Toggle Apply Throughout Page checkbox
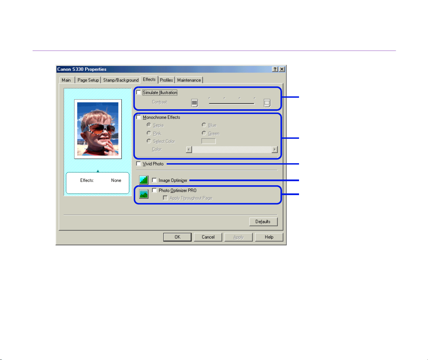This screenshot has height=360, width=428. 165,198
